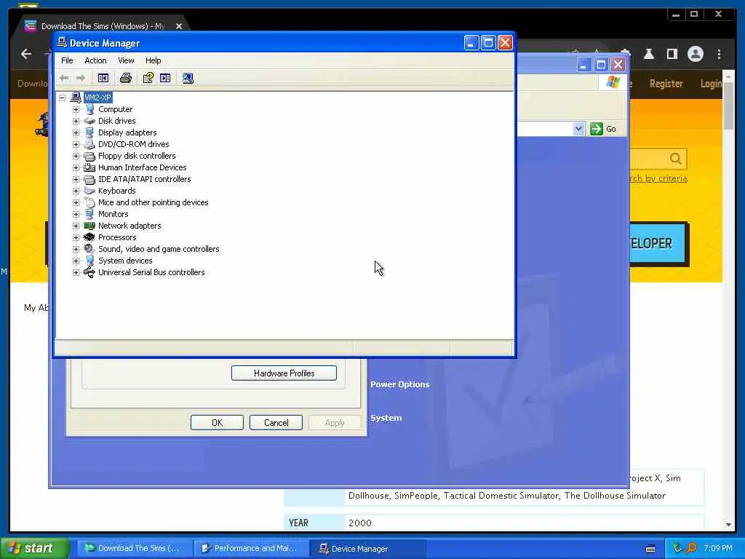
Task: Click the Network adapters card icon
Action: coord(89,226)
